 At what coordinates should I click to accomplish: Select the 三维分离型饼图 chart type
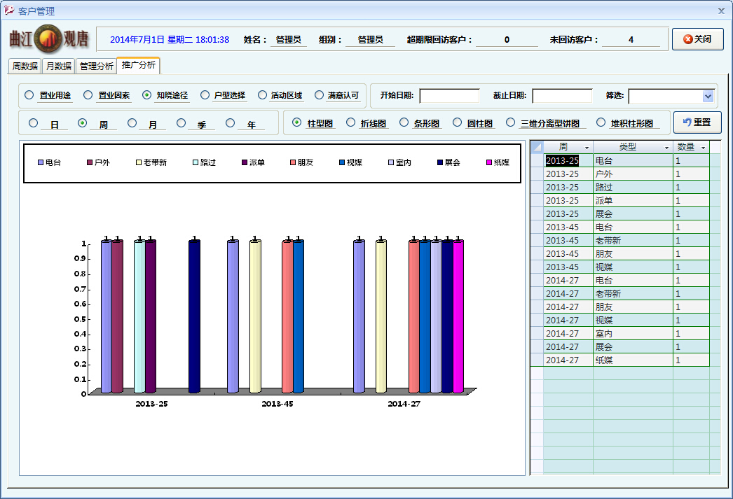pos(510,122)
